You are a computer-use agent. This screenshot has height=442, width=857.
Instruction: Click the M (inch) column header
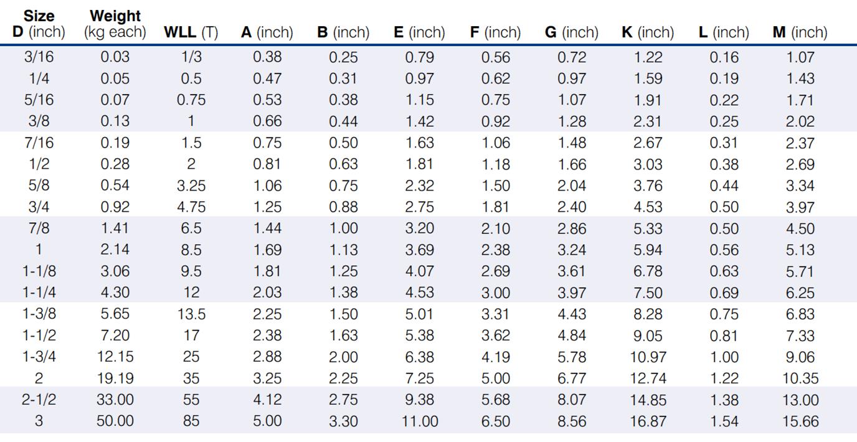click(800, 32)
